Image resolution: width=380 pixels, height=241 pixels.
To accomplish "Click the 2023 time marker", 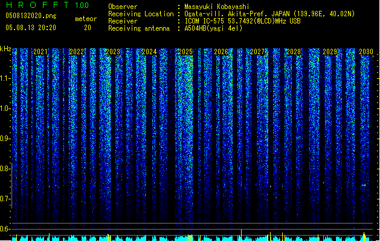I will pos(113,52).
